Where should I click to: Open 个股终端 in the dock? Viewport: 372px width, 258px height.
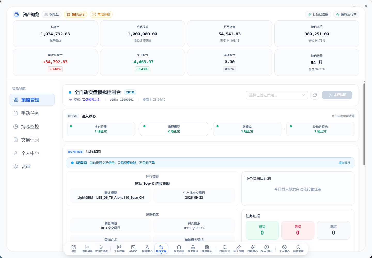pyautogui.click(x=119, y=249)
